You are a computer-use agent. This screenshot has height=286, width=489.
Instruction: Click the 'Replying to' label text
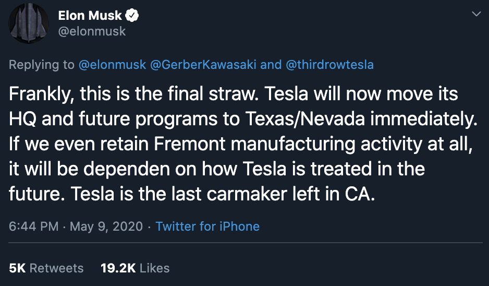42,65
